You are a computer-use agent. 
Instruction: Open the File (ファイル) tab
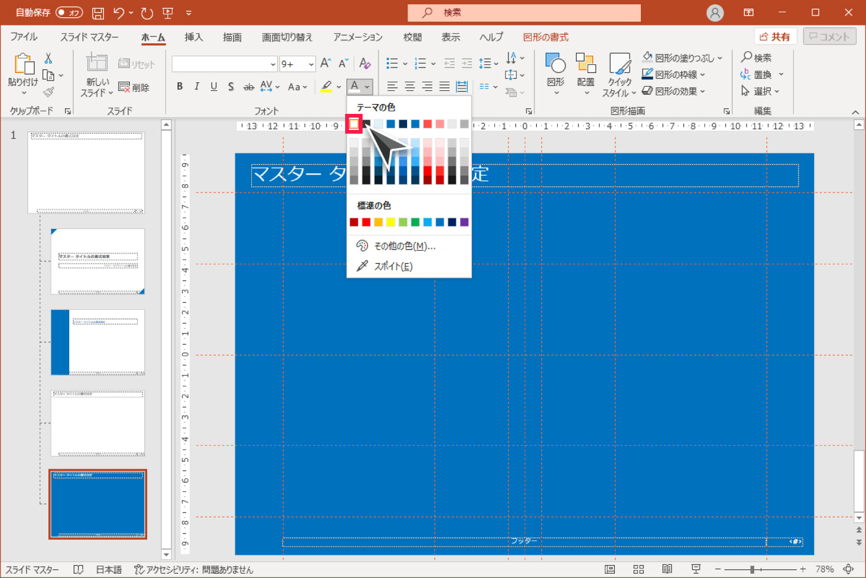(24, 37)
